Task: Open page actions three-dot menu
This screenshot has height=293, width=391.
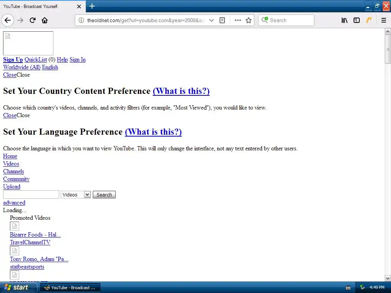Action: pyautogui.click(x=238, y=20)
